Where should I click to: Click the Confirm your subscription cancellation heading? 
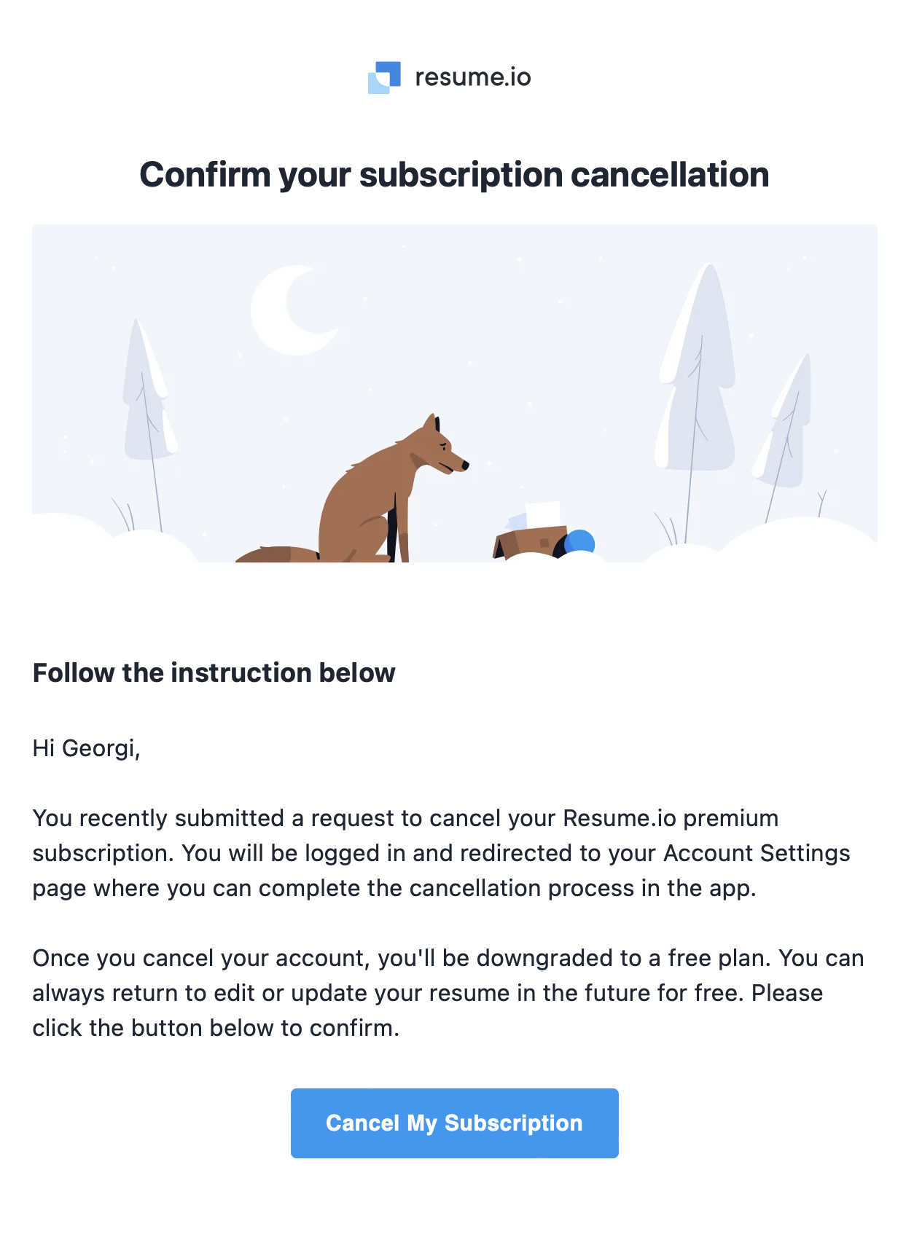click(x=455, y=175)
